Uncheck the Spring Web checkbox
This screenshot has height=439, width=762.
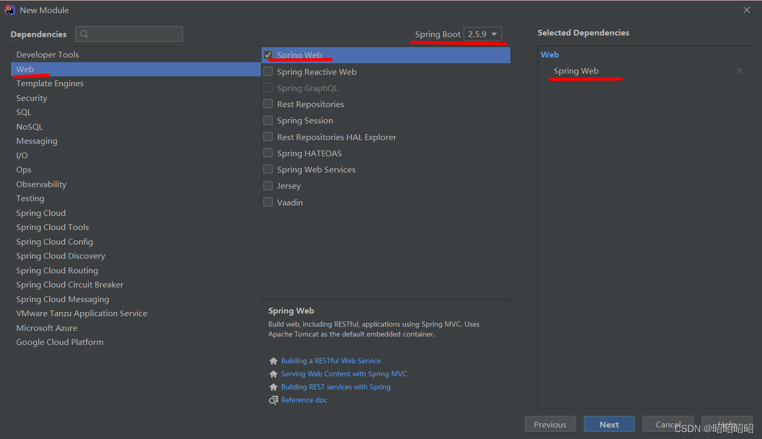(x=268, y=55)
